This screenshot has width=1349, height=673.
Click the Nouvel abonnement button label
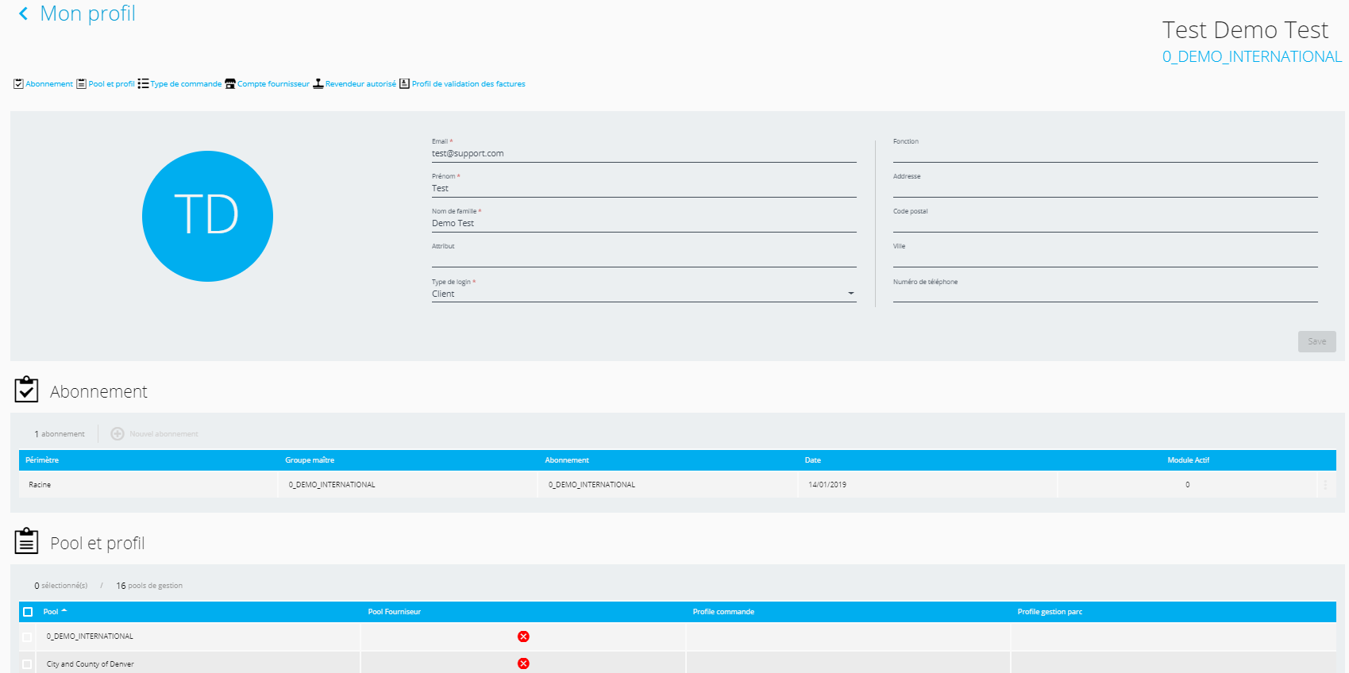pyautogui.click(x=164, y=434)
